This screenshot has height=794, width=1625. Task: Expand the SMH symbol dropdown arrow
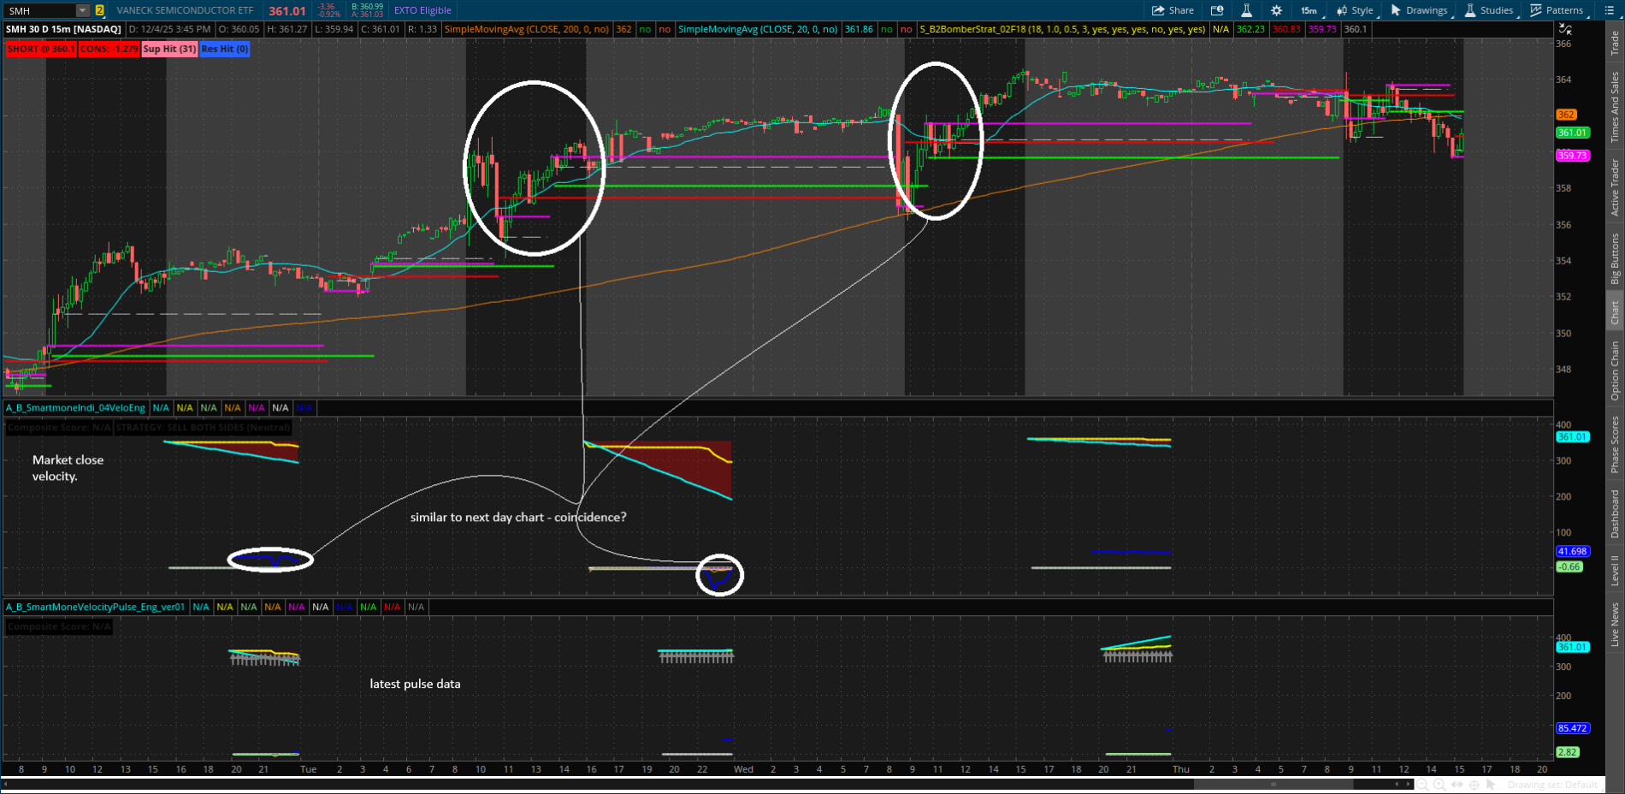82,11
